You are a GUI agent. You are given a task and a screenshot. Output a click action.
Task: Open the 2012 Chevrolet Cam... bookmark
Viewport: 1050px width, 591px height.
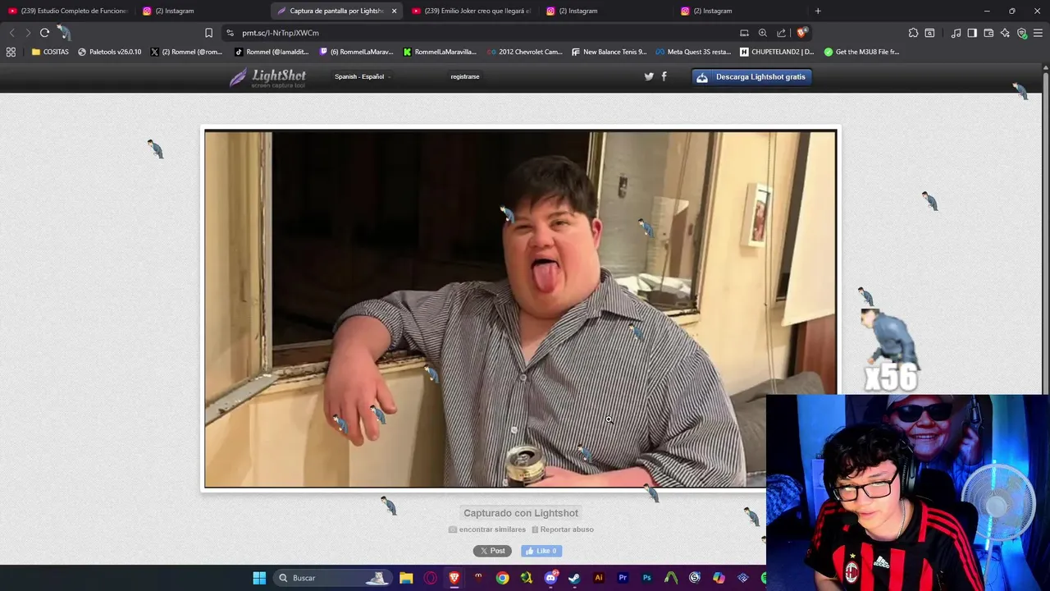(x=525, y=52)
